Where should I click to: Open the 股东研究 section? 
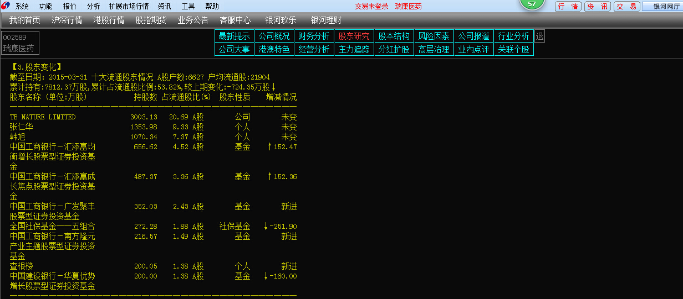pyautogui.click(x=354, y=36)
